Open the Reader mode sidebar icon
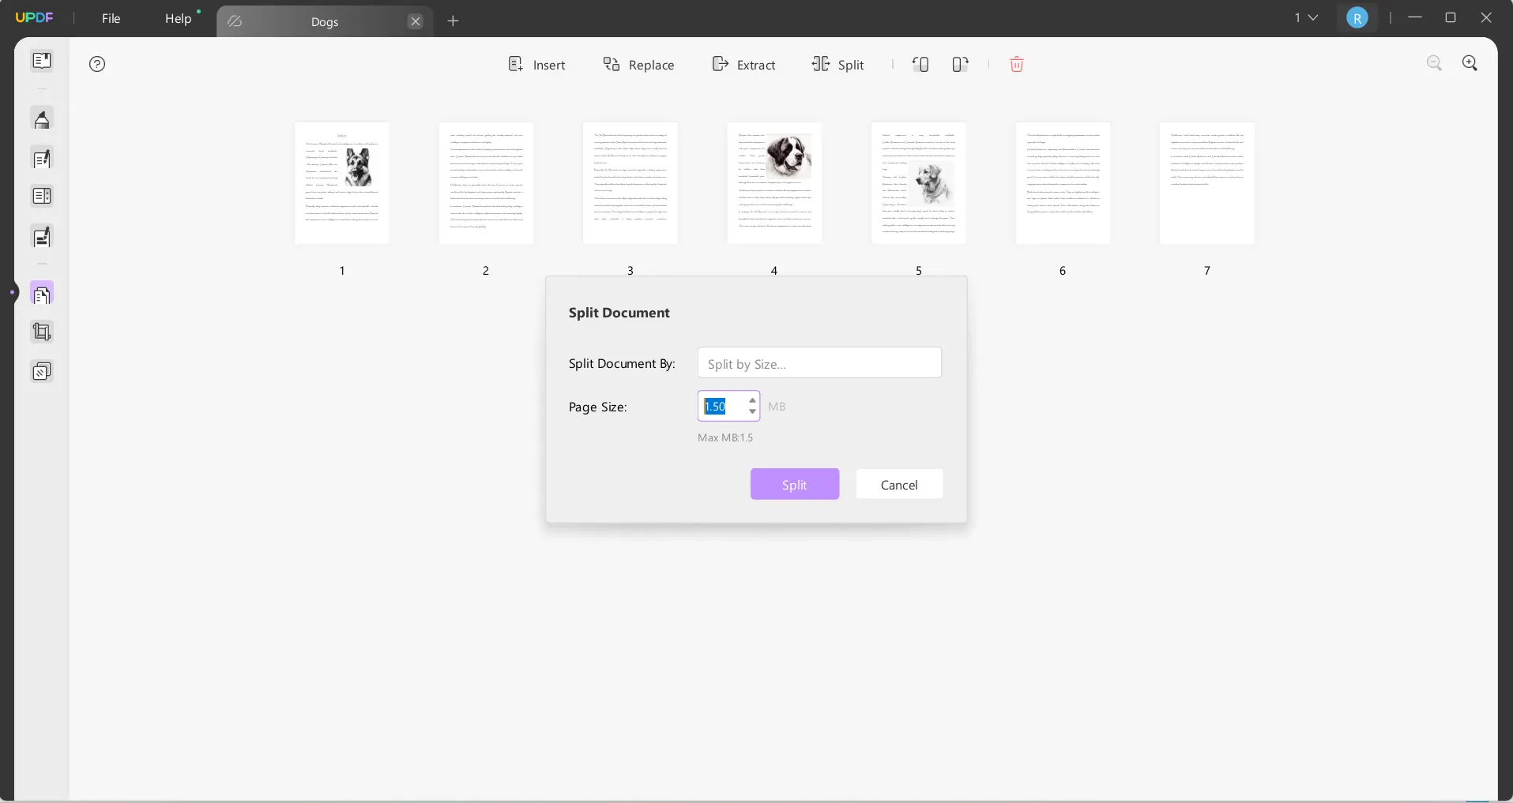The width and height of the screenshot is (1513, 803). click(x=42, y=61)
